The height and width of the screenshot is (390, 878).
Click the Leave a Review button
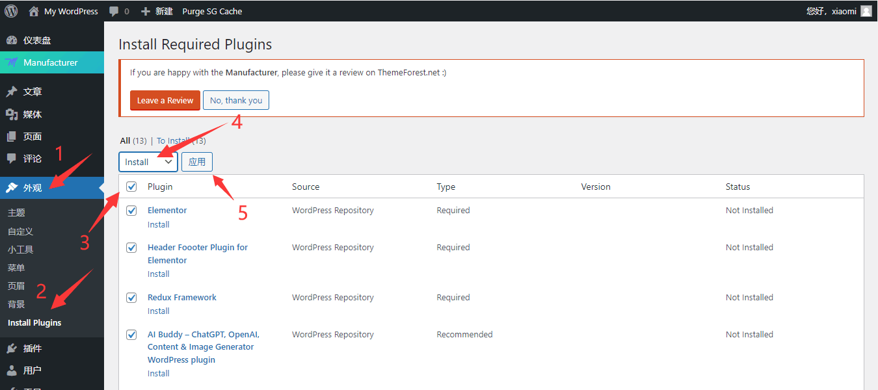point(165,101)
